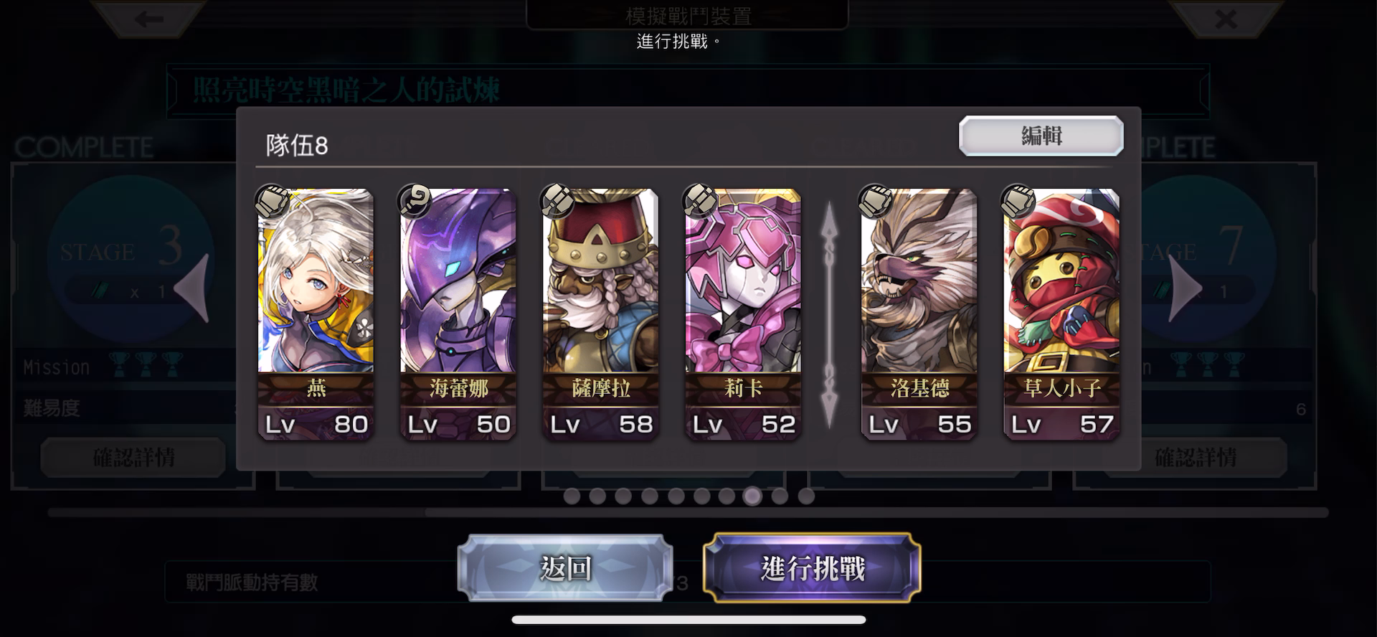This screenshot has width=1377, height=637.
Task: Click the horizontal stage list scrollbar
Action: click(688, 513)
